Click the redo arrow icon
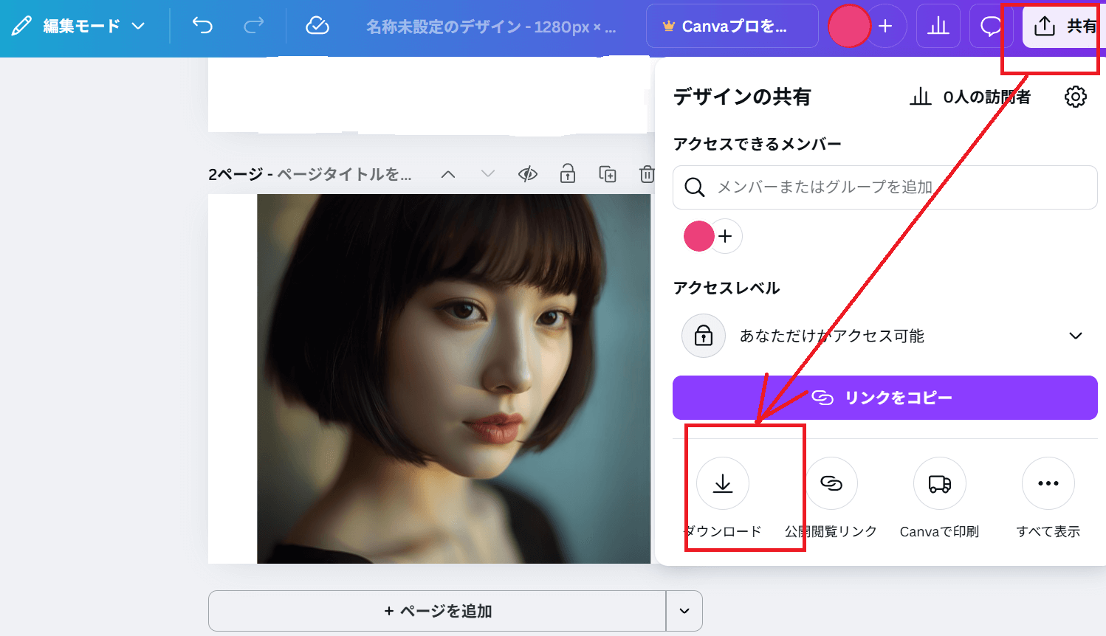Image resolution: width=1106 pixels, height=636 pixels. (x=253, y=26)
